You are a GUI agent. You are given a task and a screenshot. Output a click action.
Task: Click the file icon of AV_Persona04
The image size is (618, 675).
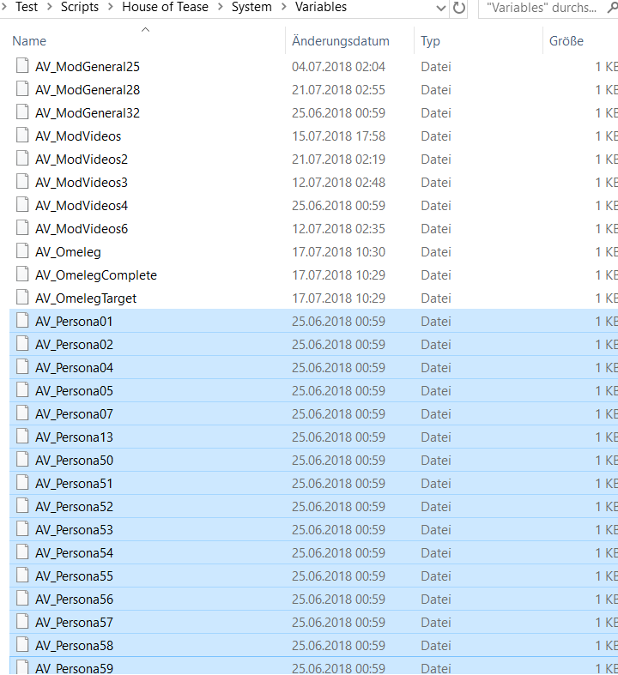[x=22, y=367]
